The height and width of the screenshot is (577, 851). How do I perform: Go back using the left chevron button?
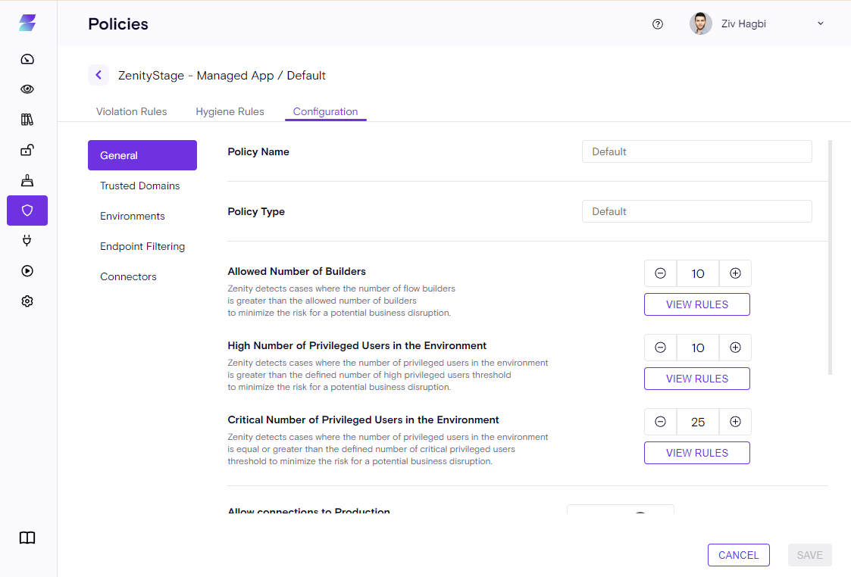click(99, 75)
